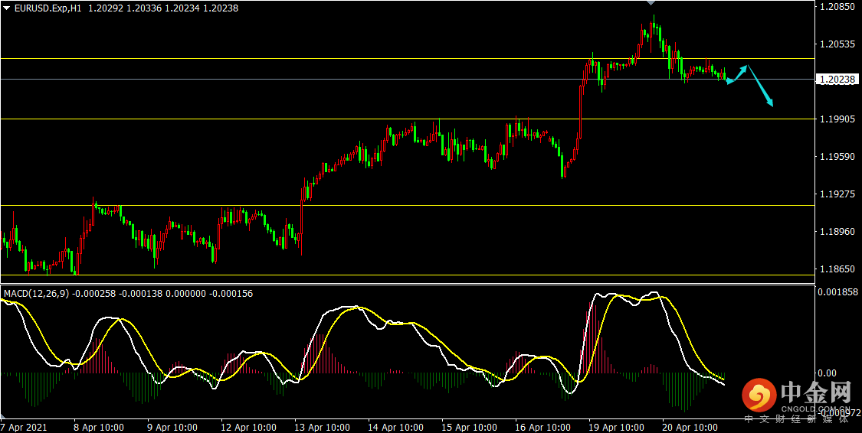The image size is (862, 433).
Task: Click the 0.00 MACD zero level label
Action: [x=828, y=373]
